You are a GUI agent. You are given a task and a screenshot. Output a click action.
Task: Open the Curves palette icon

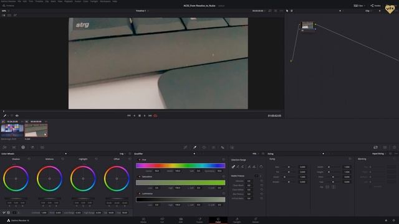(186, 147)
